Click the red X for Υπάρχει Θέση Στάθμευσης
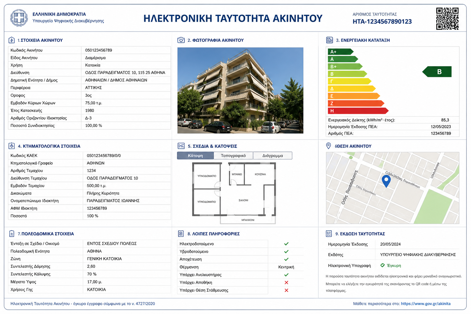Viewport: 471px width, 314px height. coord(286,290)
